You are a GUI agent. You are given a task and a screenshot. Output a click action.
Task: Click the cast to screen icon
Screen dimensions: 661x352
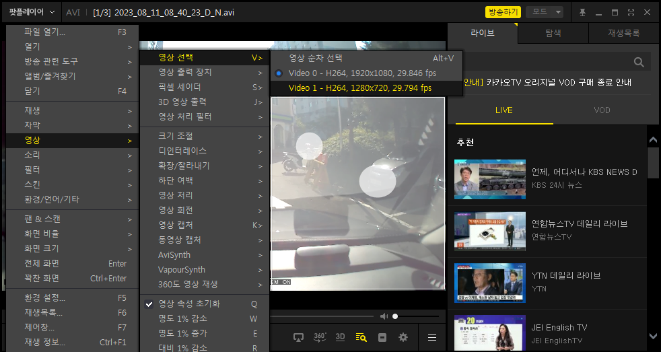pyautogui.click(x=298, y=337)
